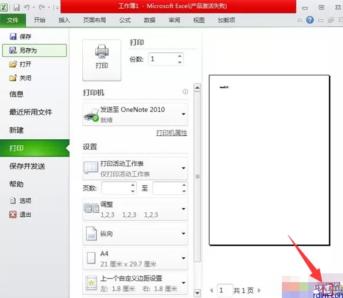
Task: Click the large Print button with printer icon
Action: 102,60
